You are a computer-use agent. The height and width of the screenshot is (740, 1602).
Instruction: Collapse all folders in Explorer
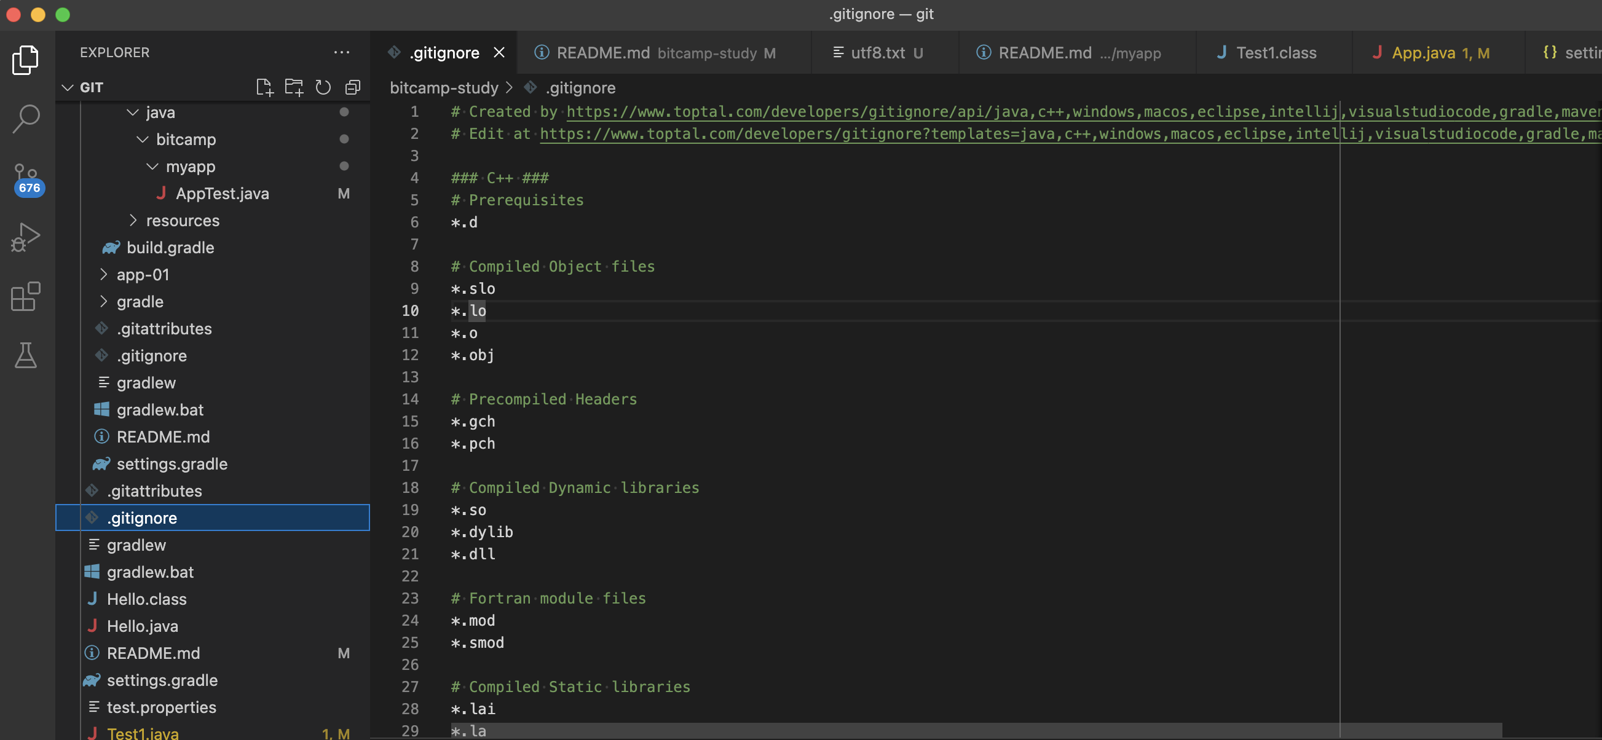(353, 88)
